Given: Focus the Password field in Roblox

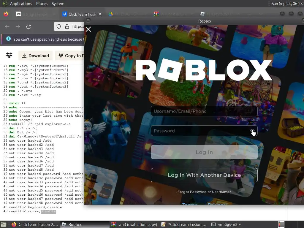Looking at the screenshot, I should click(x=204, y=131).
